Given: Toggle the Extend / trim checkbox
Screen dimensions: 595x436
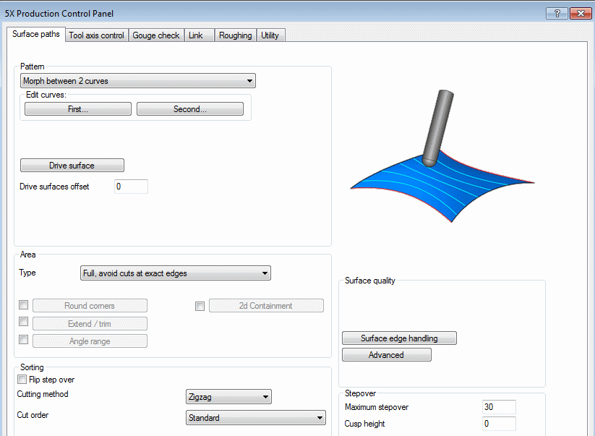Looking at the screenshot, I should [24, 322].
